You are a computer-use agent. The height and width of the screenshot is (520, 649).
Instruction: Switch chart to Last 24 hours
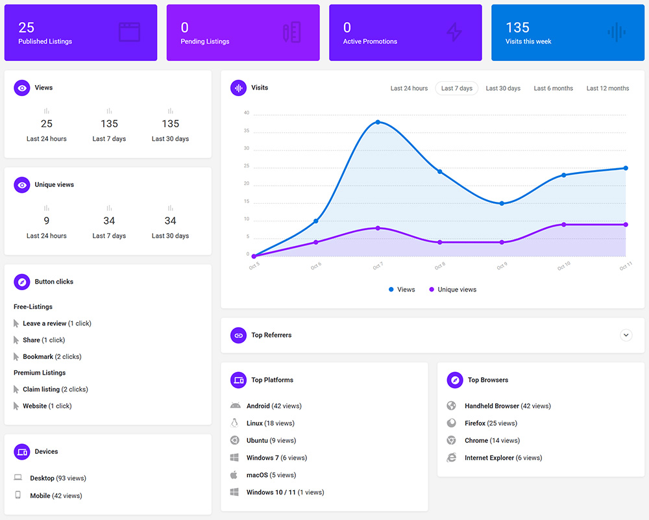click(x=409, y=88)
